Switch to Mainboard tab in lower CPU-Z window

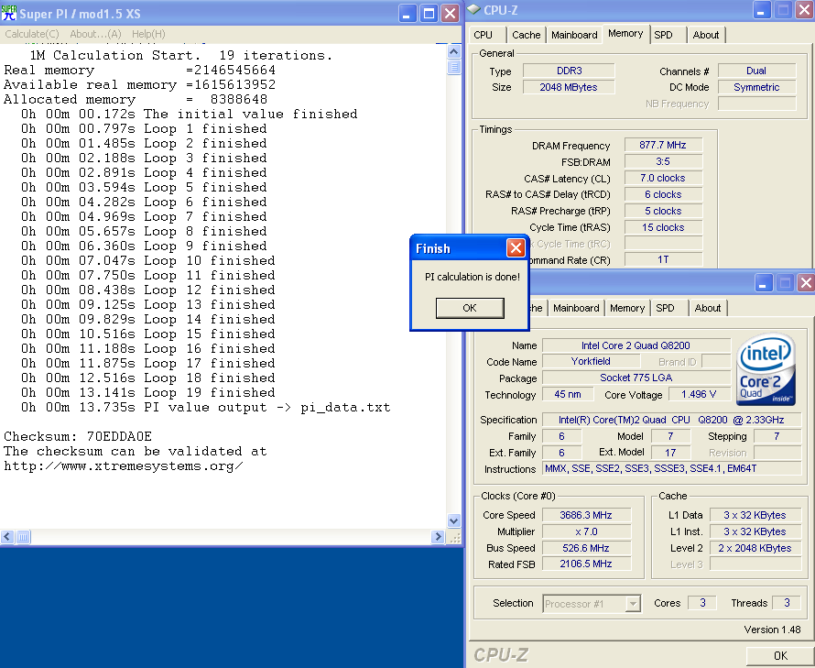coord(576,308)
